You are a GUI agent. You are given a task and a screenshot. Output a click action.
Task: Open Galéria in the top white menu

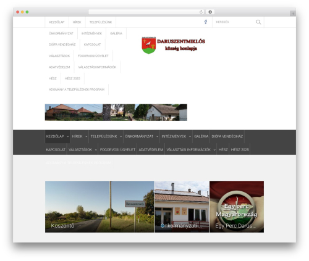click(x=116, y=33)
